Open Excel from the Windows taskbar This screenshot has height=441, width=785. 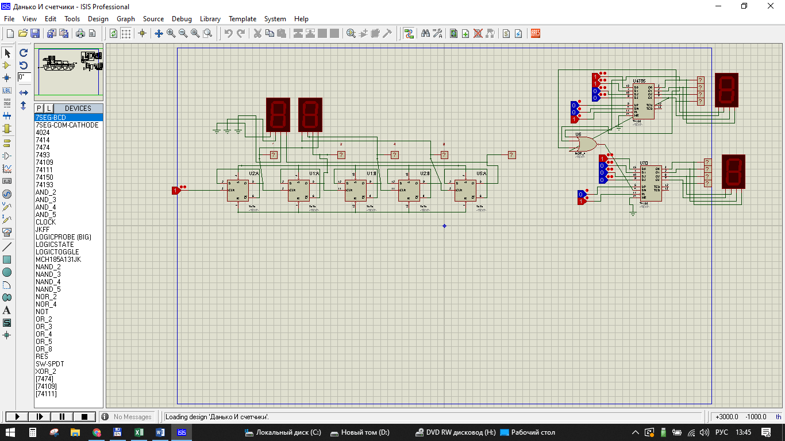click(139, 432)
